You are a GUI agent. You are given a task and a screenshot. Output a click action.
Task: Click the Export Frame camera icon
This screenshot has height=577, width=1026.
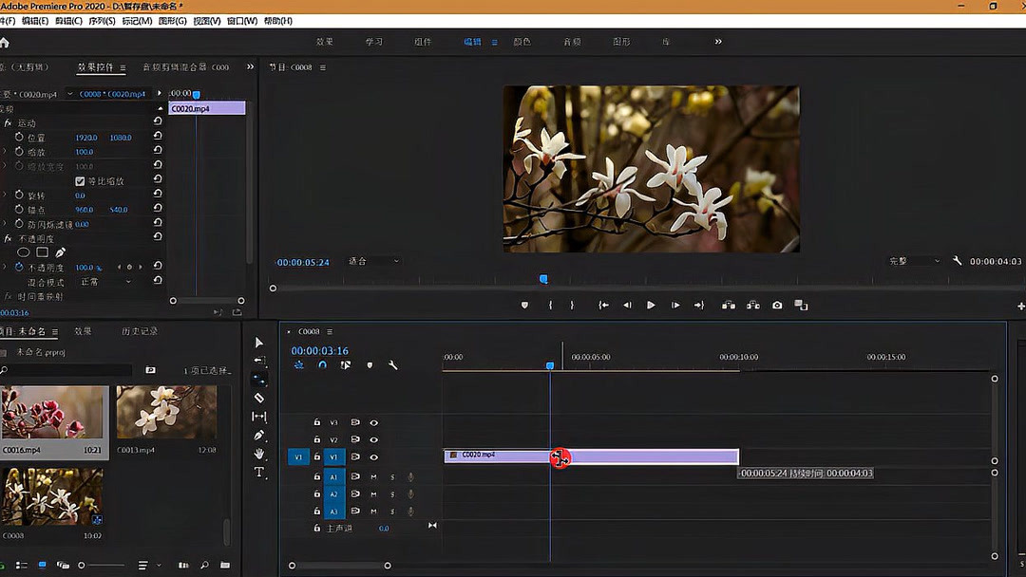(x=777, y=306)
